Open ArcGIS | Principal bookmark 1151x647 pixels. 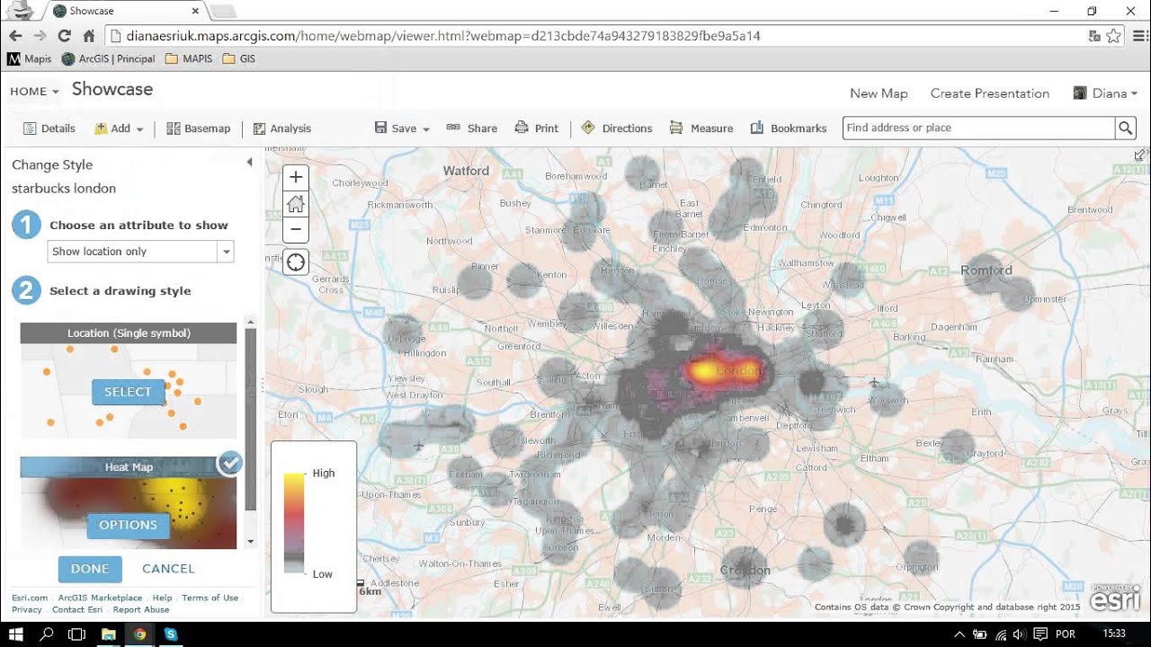(x=108, y=58)
